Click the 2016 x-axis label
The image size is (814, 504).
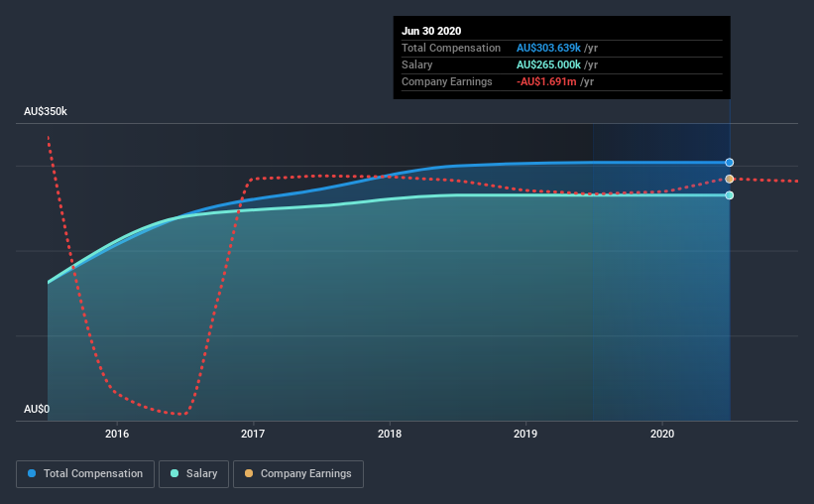pos(117,434)
